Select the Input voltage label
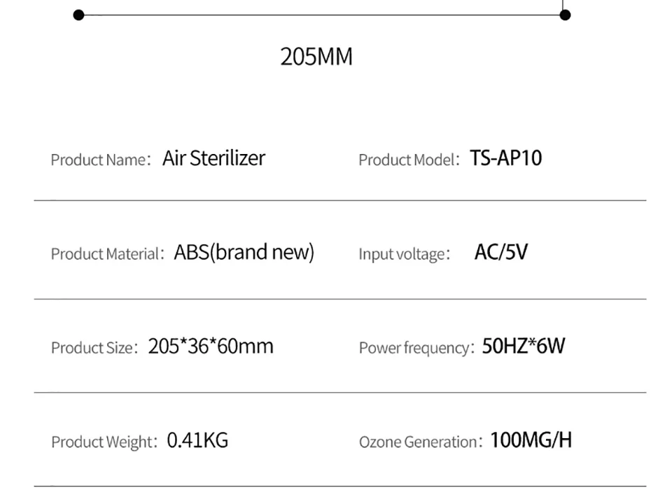 pyautogui.click(x=403, y=253)
